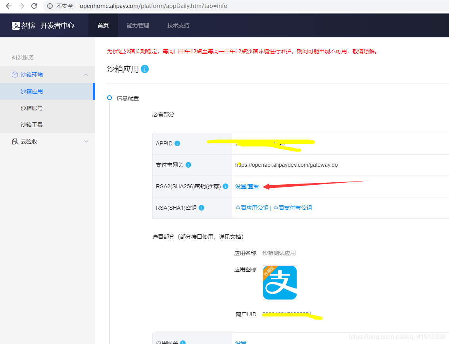Click info icon next to 沙箱应用 heading
This screenshot has height=344, width=449.
click(145, 69)
